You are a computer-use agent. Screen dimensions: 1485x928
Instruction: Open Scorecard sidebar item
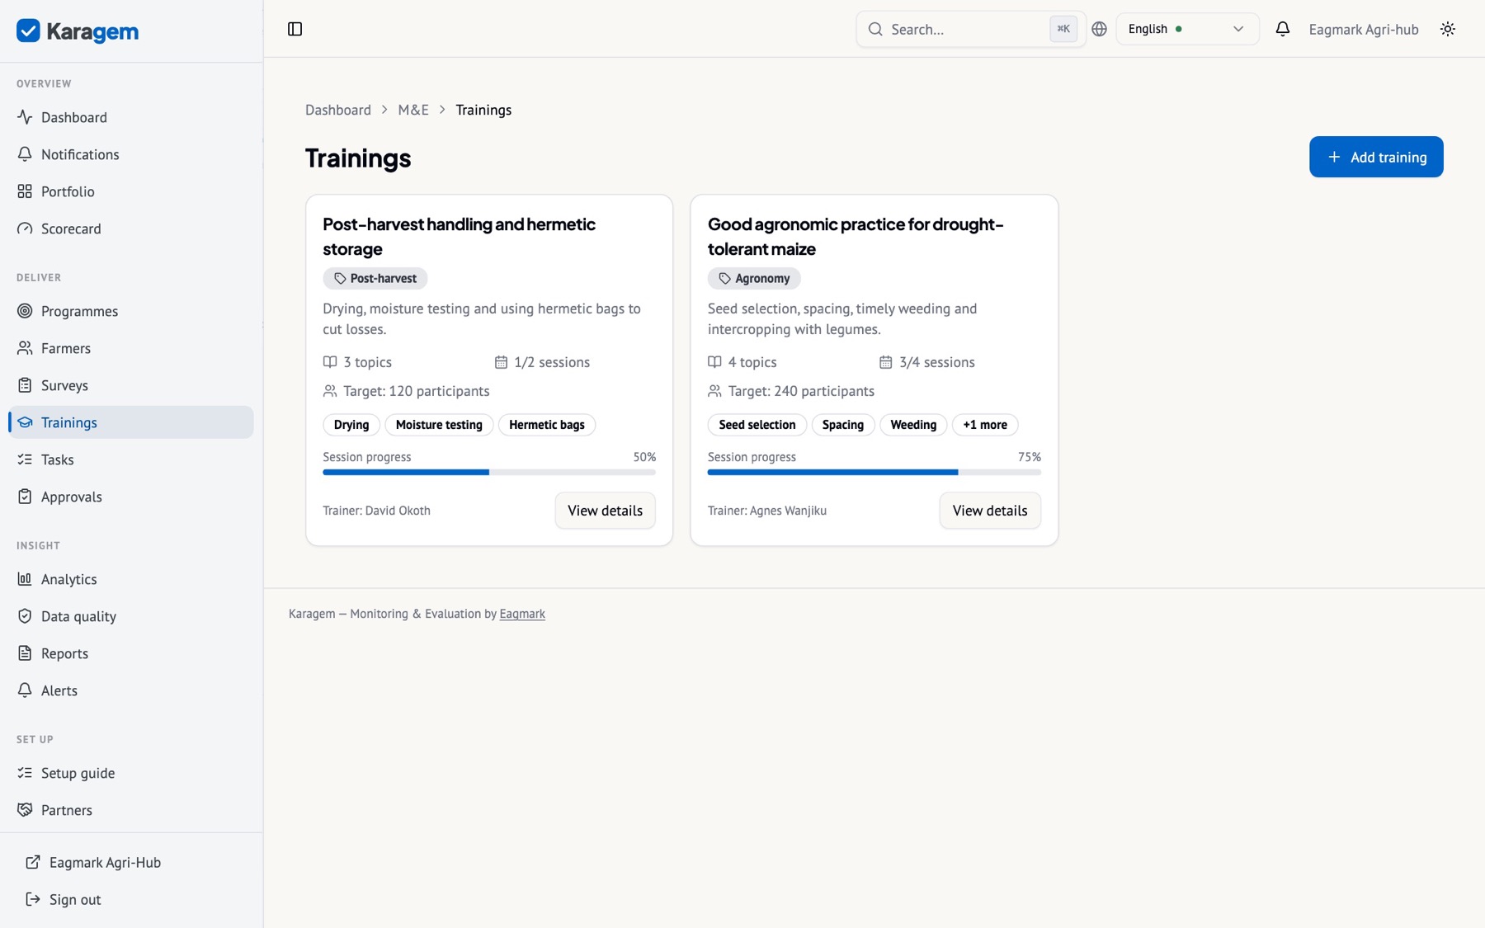coord(131,228)
